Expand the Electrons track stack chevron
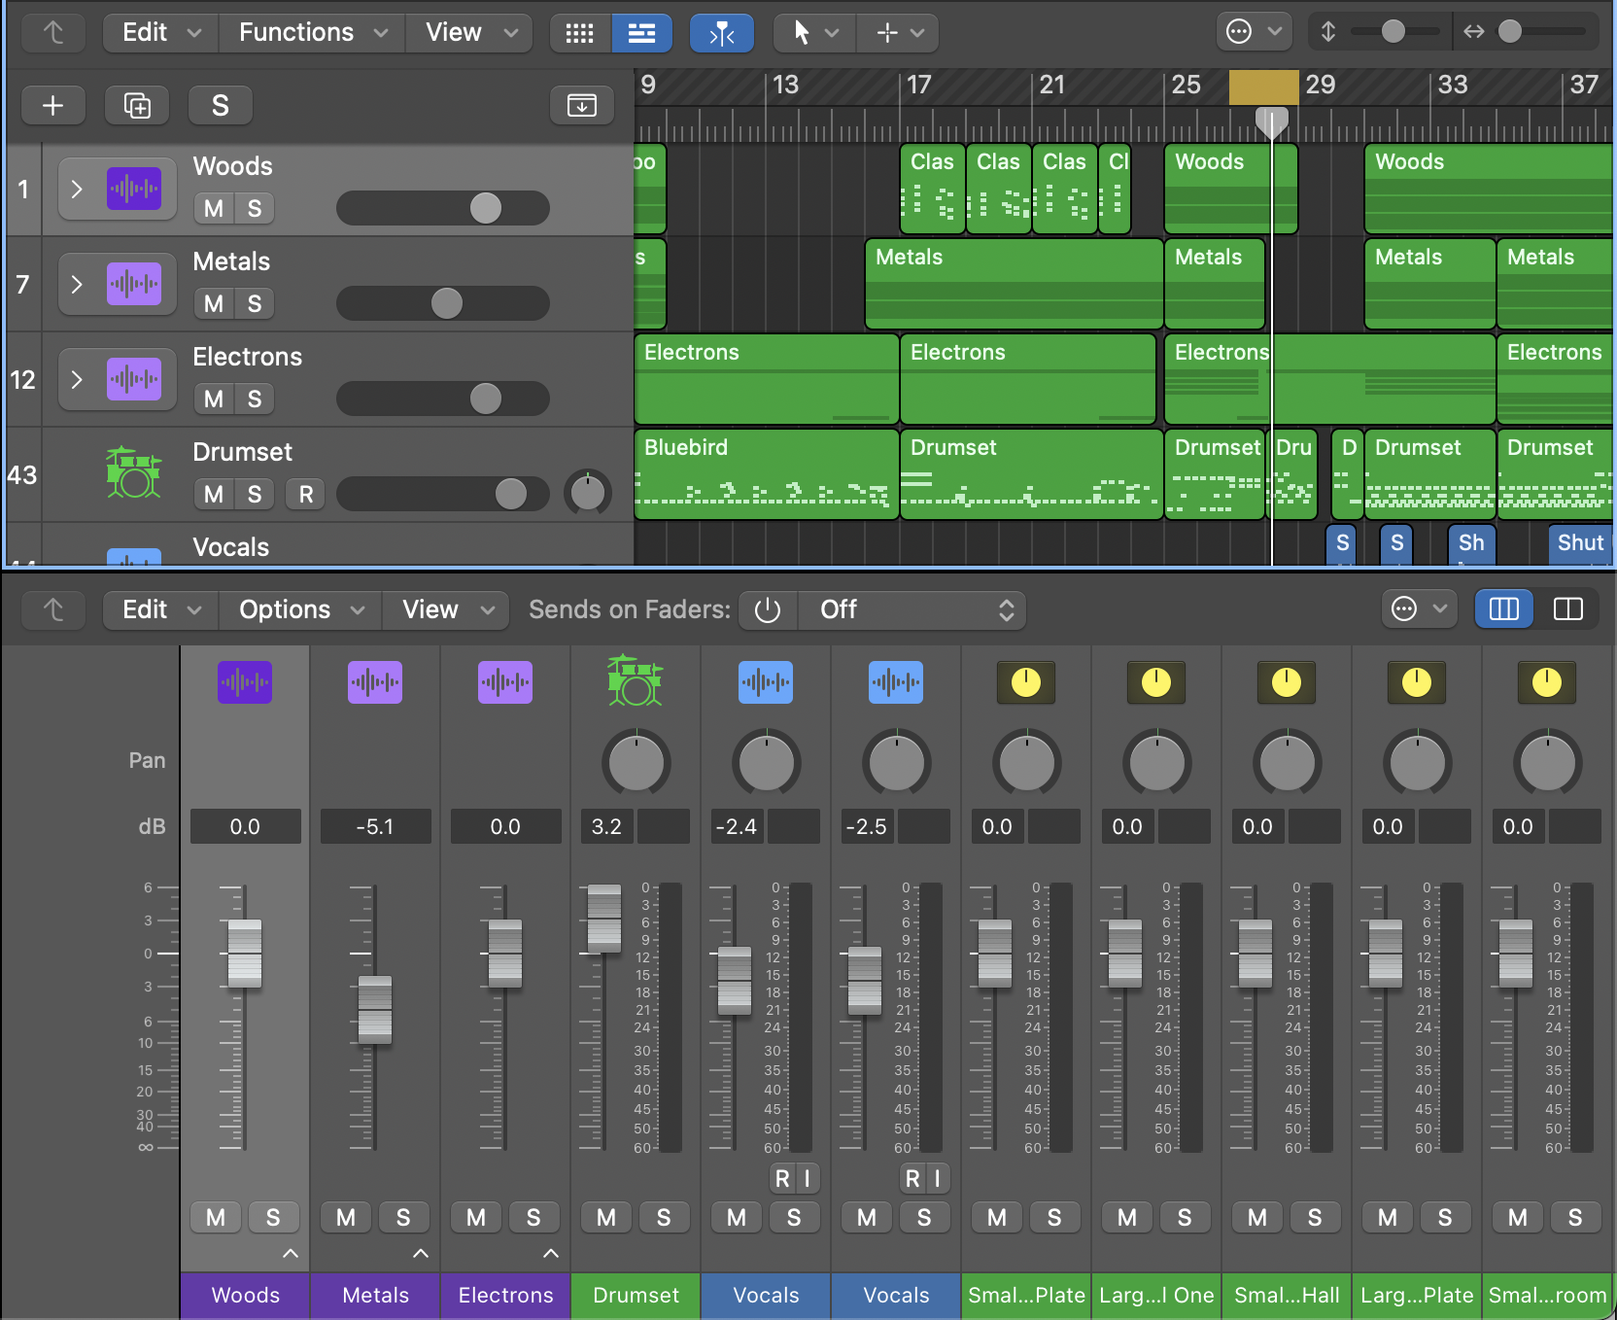This screenshot has width=1617, height=1320. [77, 379]
